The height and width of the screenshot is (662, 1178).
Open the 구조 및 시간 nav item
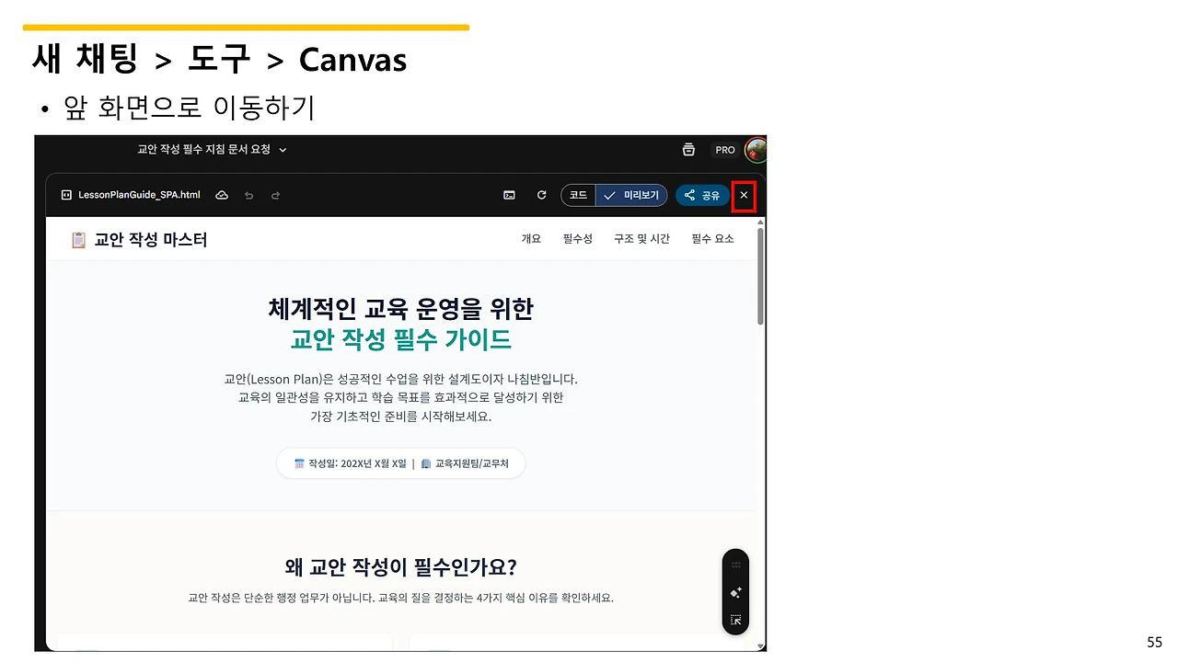[x=642, y=239]
